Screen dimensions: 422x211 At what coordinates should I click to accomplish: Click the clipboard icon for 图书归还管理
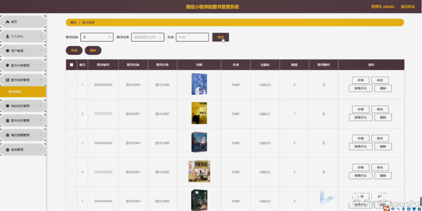[x=8, y=121]
